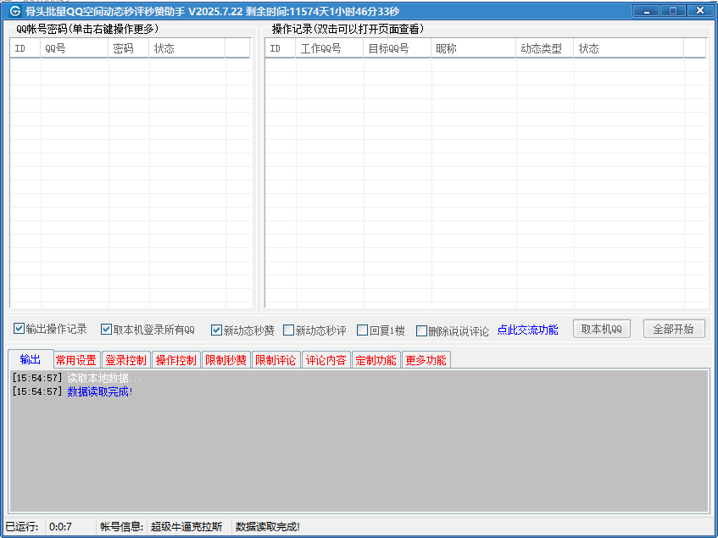Open the 评论内容 tab
This screenshot has width=718, height=538.
[326, 360]
